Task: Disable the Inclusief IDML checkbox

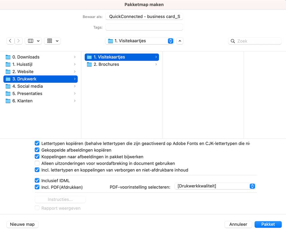Action: coord(37,181)
